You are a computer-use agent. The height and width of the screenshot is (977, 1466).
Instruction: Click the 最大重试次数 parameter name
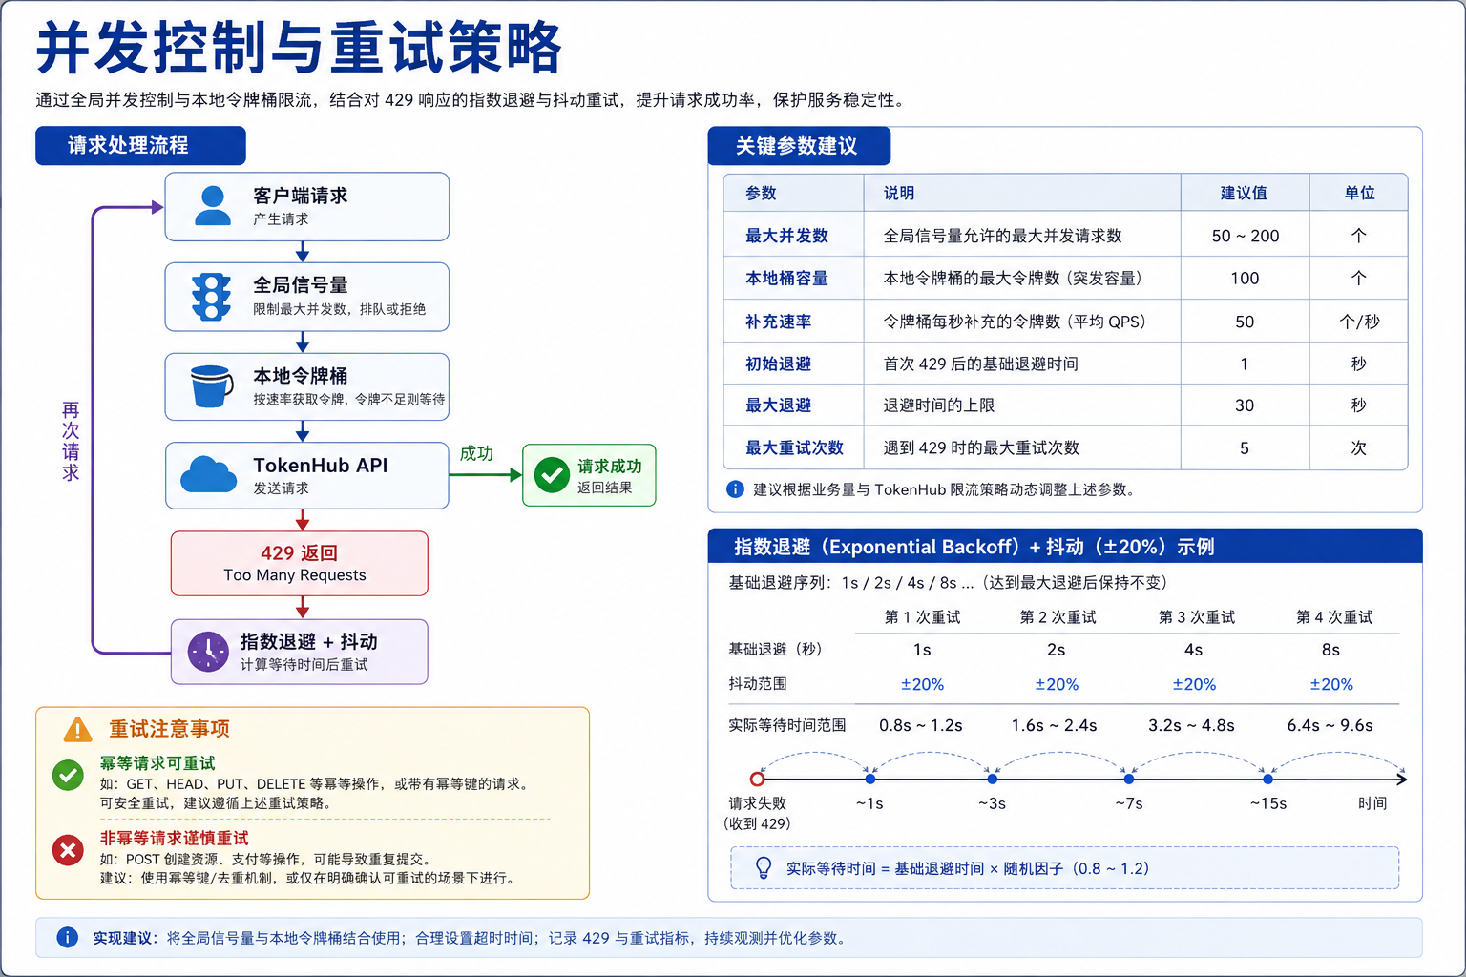coord(794,447)
